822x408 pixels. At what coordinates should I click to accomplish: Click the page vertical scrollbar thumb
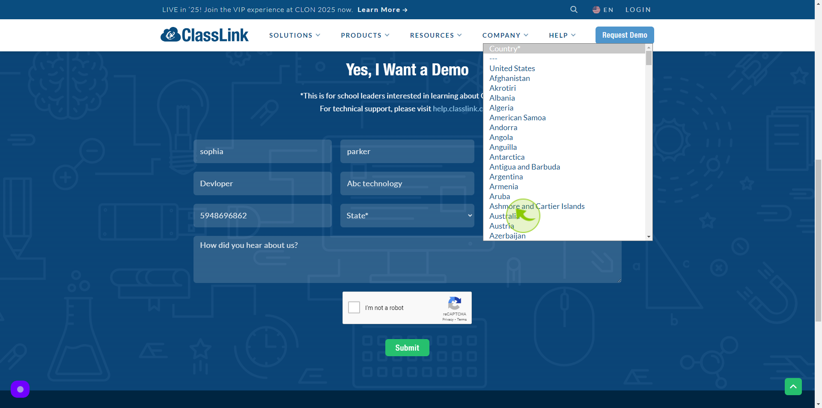pyautogui.click(x=818, y=240)
